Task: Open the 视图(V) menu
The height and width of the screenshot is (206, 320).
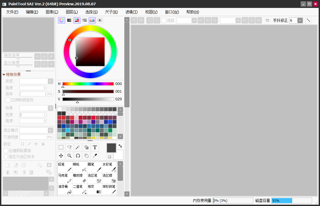Action: point(151,12)
